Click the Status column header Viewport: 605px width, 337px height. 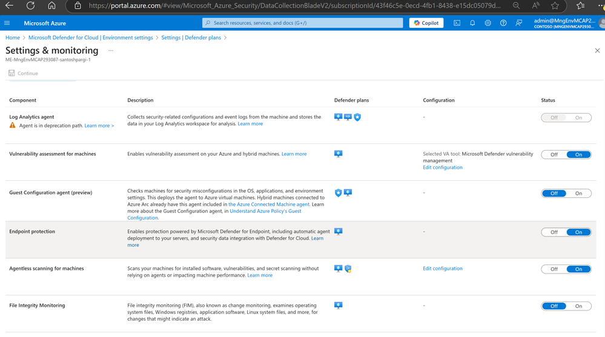548,100
